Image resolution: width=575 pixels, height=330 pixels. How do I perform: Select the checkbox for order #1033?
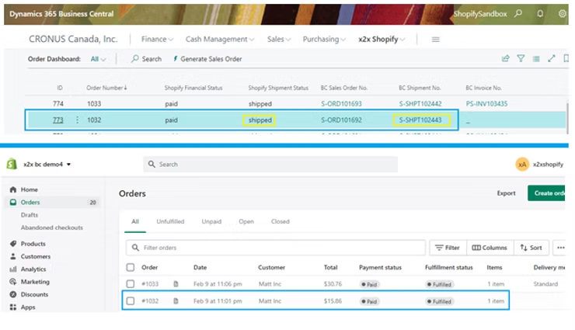click(131, 284)
